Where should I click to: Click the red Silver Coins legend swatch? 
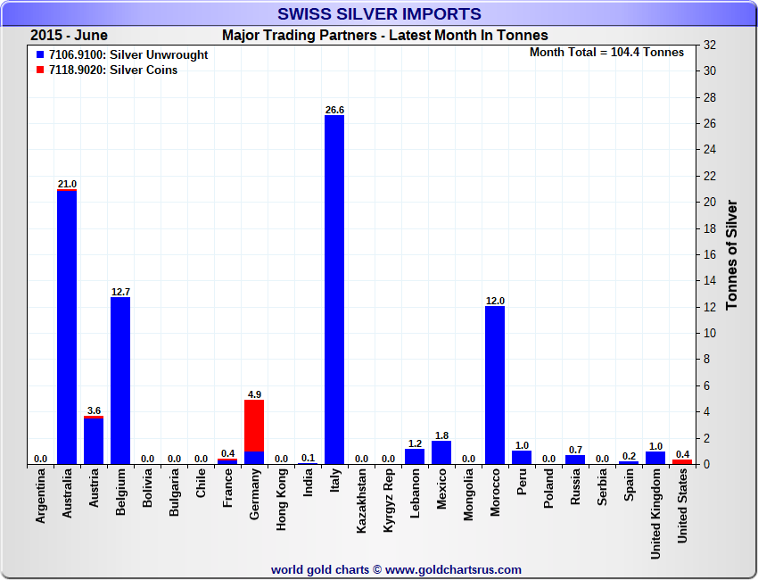coord(40,70)
